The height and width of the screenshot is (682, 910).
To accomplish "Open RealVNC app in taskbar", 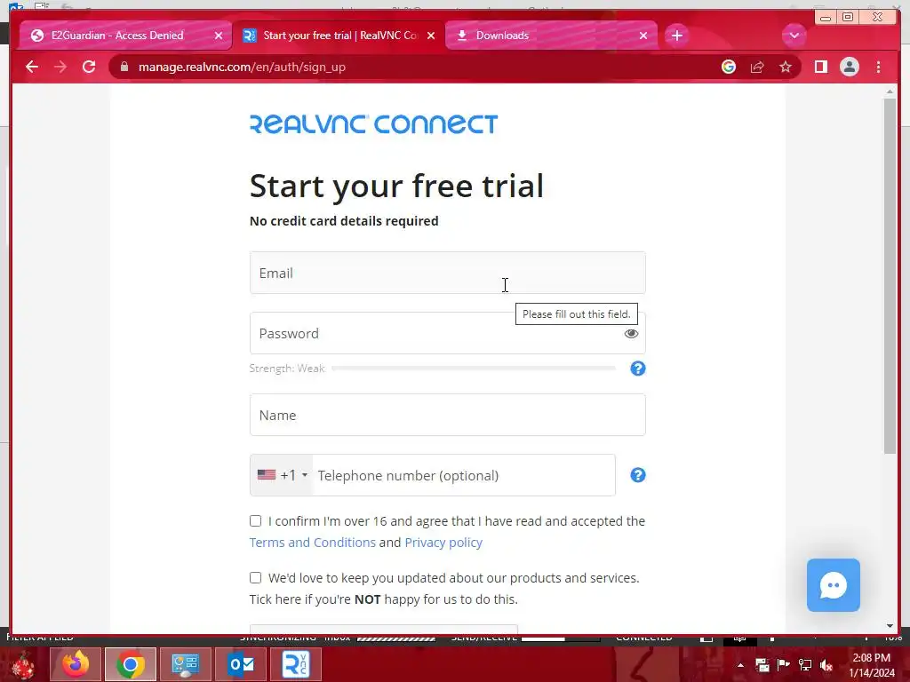I will tap(295, 664).
